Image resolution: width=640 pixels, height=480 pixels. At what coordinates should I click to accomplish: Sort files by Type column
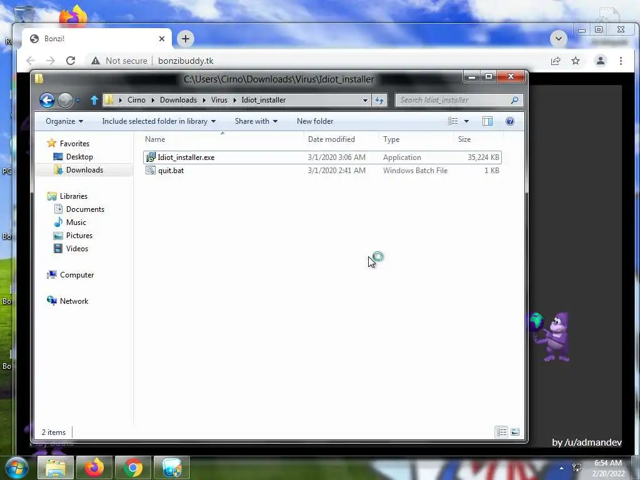[416, 139]
